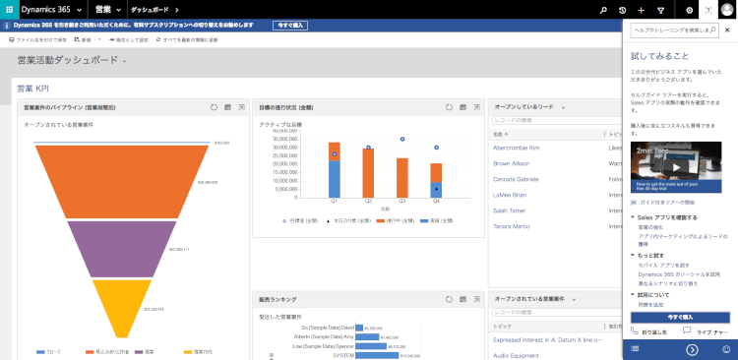Open the Audio Equipment opportunity
The image size is (738, 360).
[517, 356]
